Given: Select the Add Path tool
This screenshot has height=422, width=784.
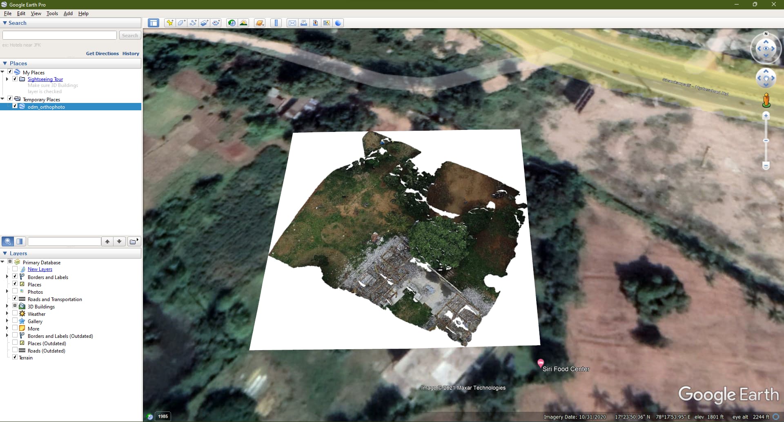Looking at the screenshot, I should click(x=193, y=23).
